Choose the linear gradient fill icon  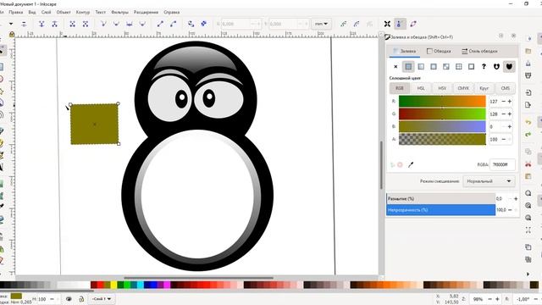point(421,66)
